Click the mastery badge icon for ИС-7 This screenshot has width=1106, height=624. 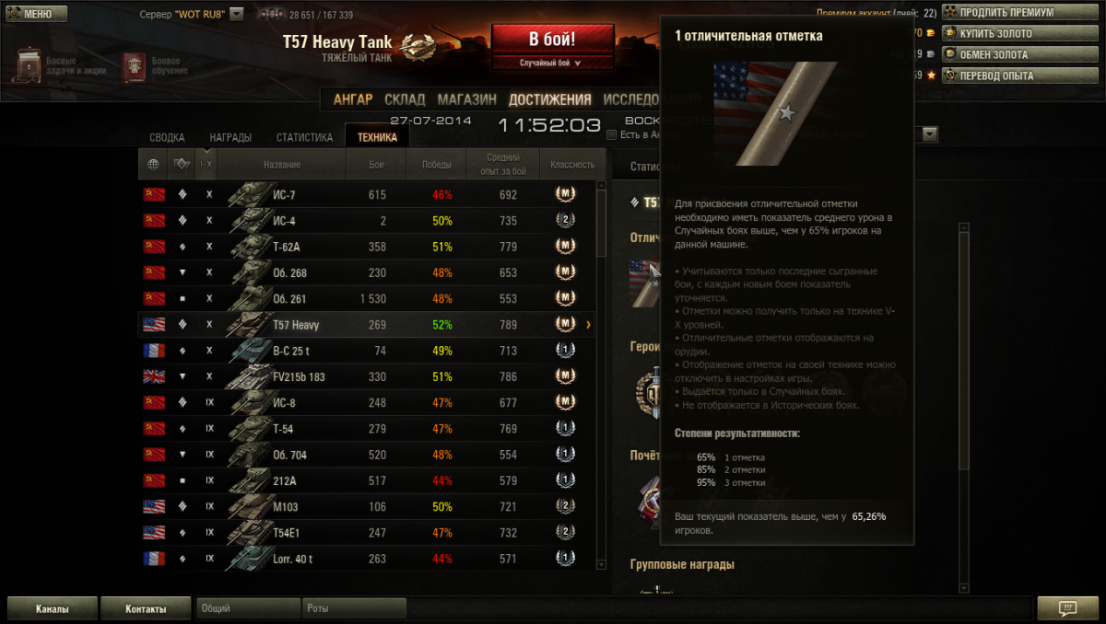(565, 195)
